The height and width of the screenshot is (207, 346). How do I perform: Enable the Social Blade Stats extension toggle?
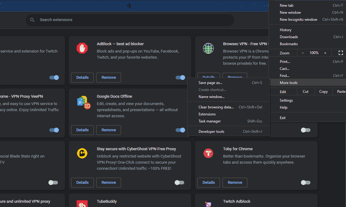click(x=53, y=182)
